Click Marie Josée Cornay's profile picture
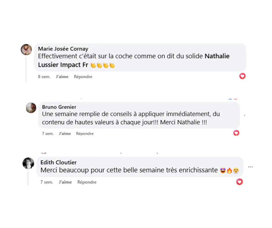The height and width of the screenshot is (228, 272). pos(26,49)
